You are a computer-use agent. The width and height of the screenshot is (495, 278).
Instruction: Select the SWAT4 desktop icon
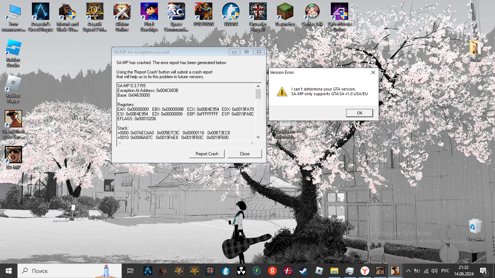click(230, 12)
